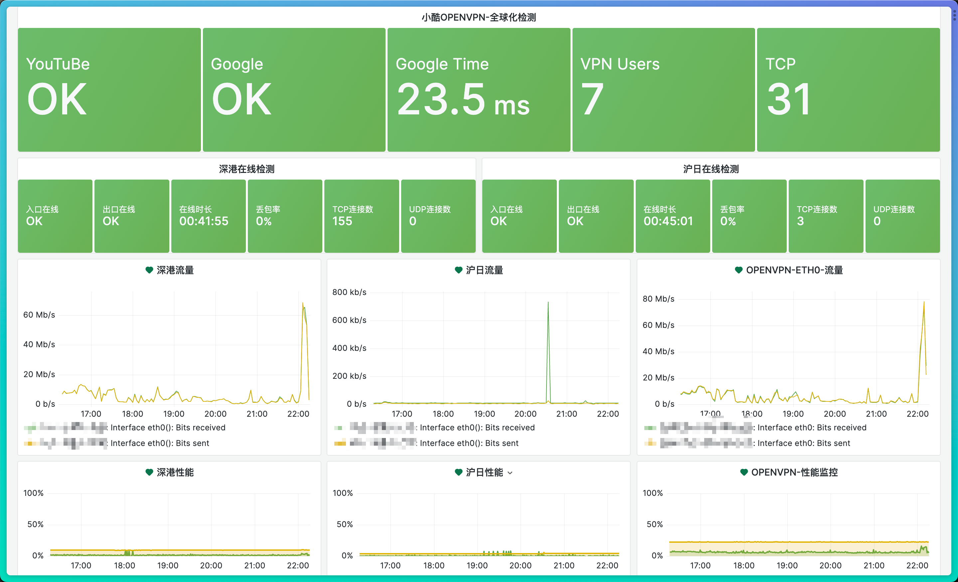Click heart icon beside OPENVPN-ETH0-流量 title
The width and height of the screenshot is (958, 582).
(x=738, y=270)
